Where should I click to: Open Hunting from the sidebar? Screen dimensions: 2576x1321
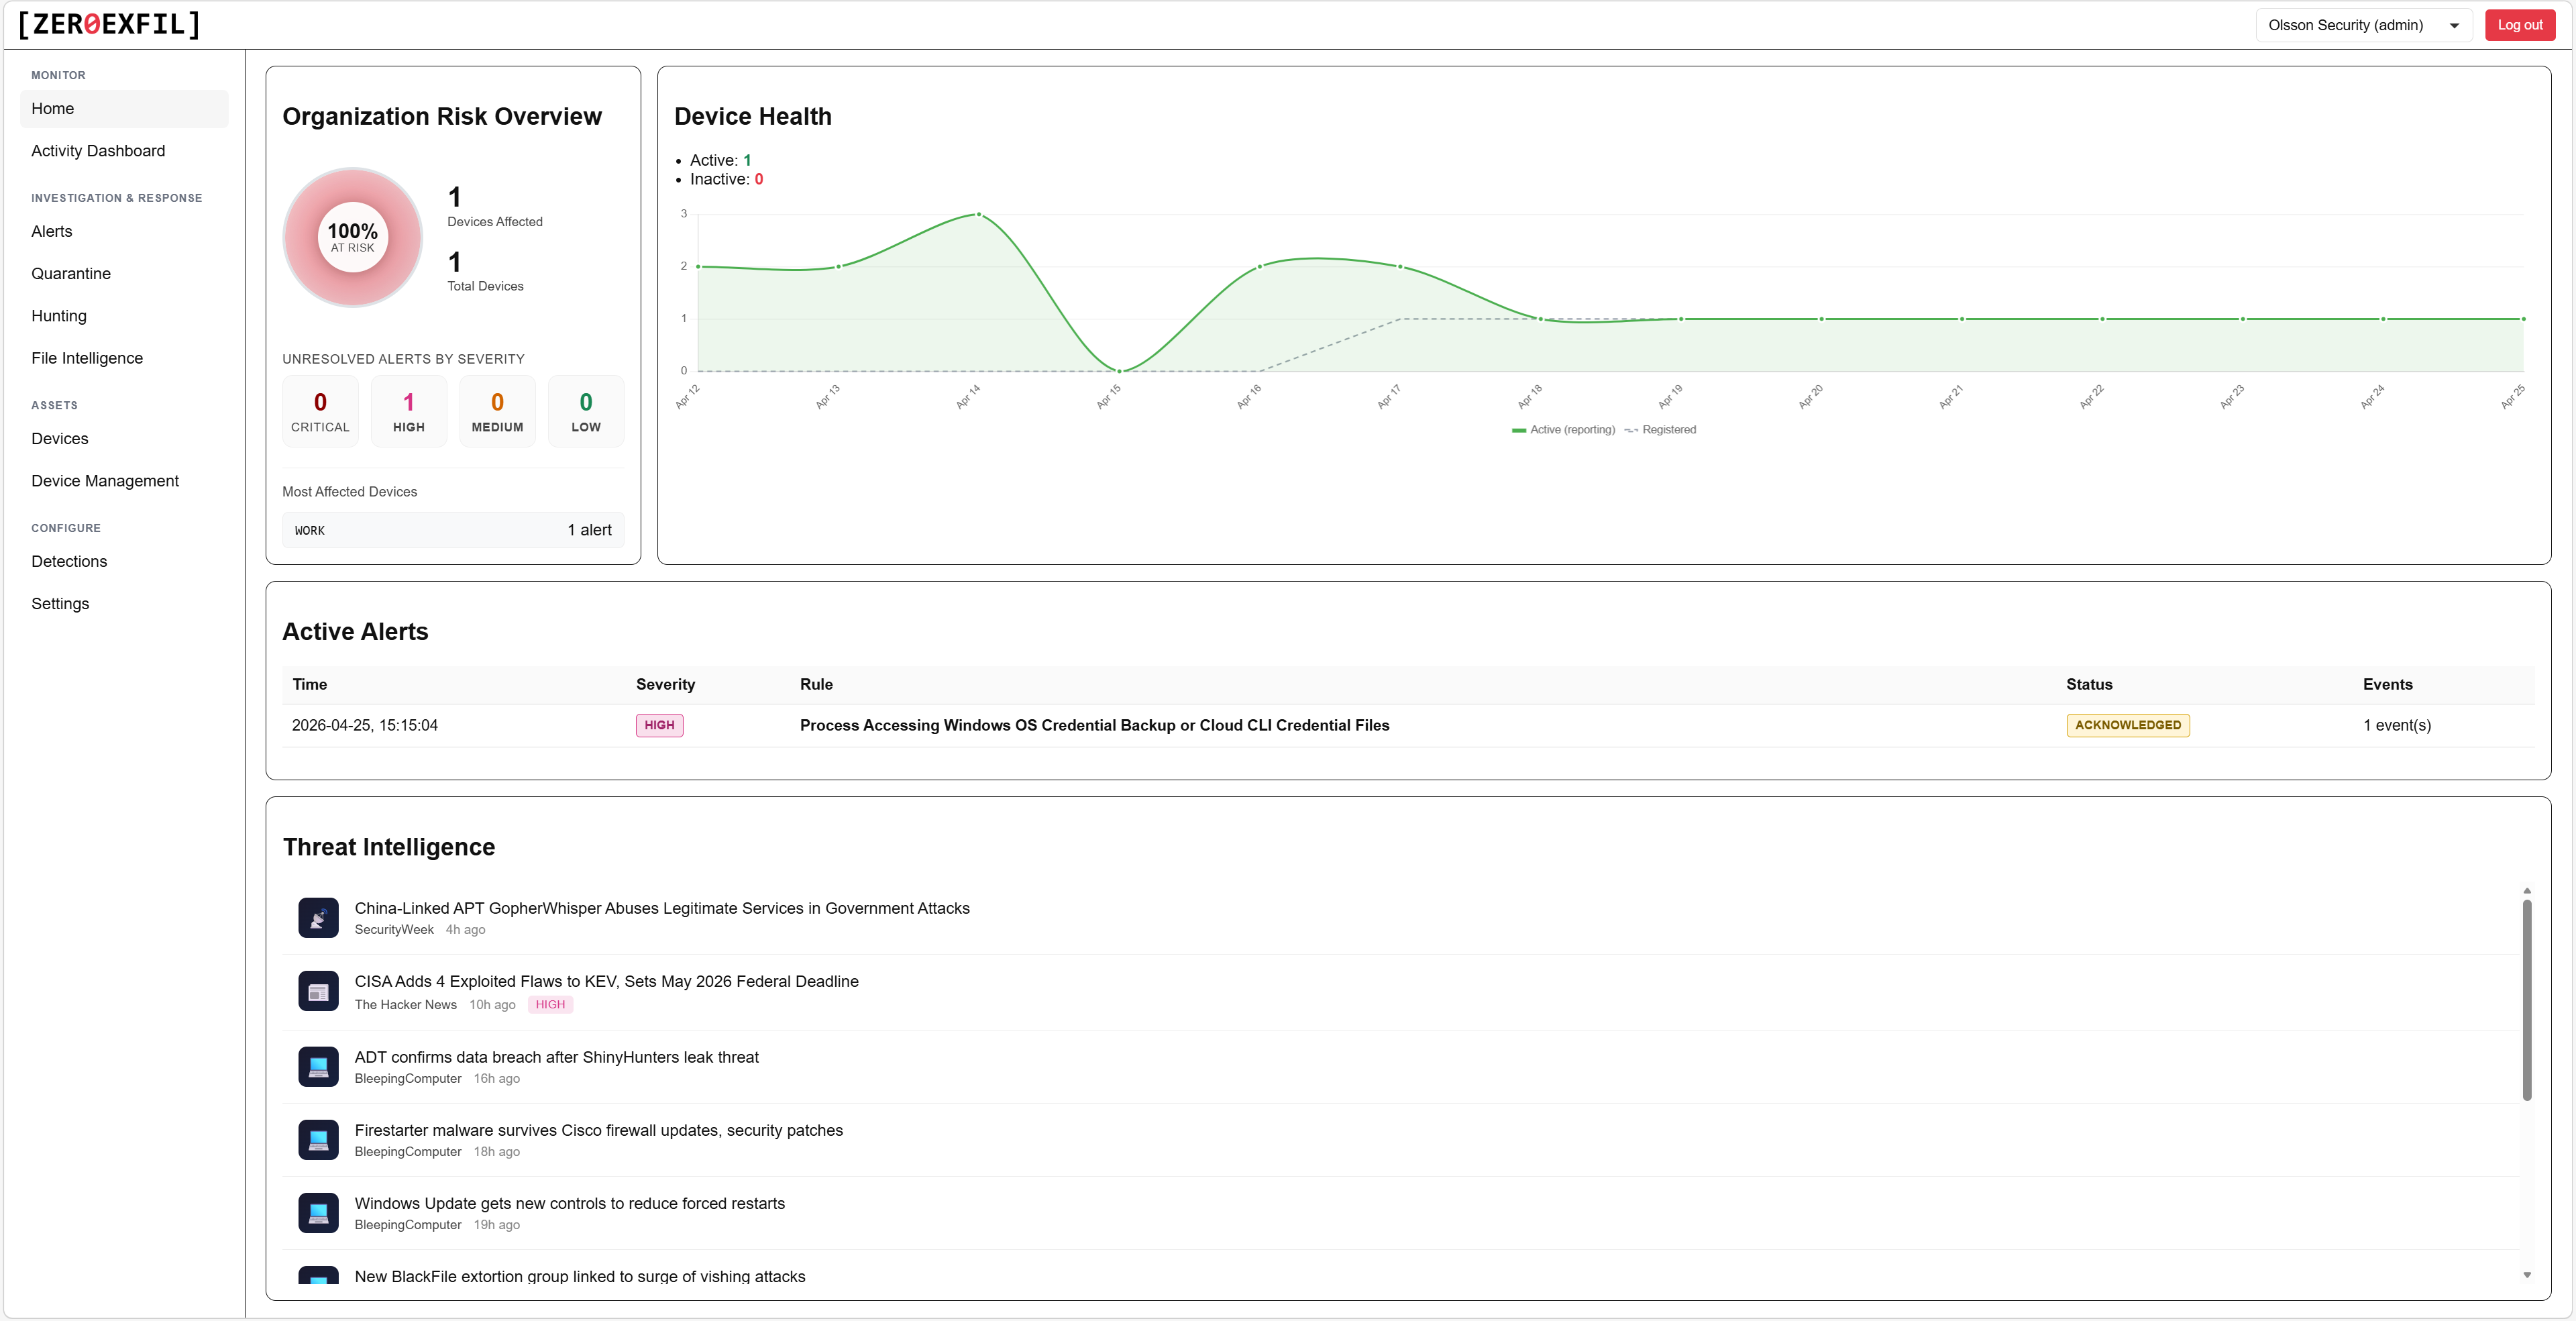click(x=59, y=315)
